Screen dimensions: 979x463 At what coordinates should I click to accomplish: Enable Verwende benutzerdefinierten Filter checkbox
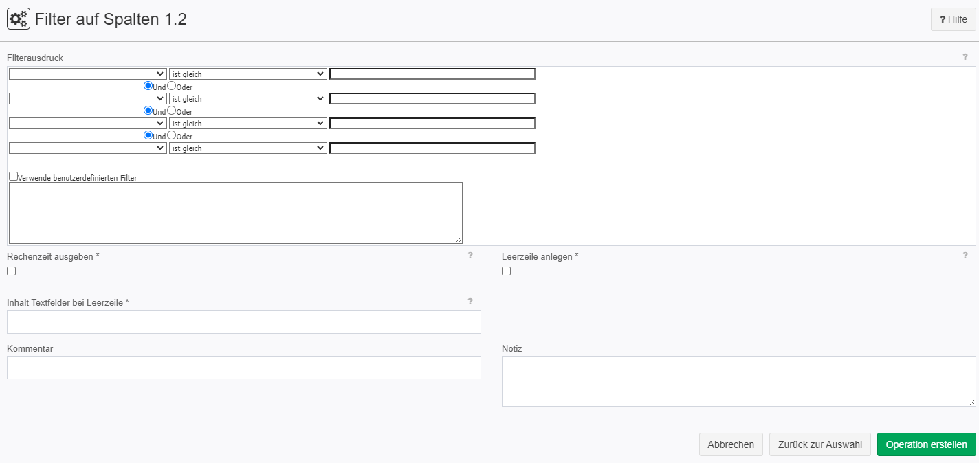pos(13,177)
